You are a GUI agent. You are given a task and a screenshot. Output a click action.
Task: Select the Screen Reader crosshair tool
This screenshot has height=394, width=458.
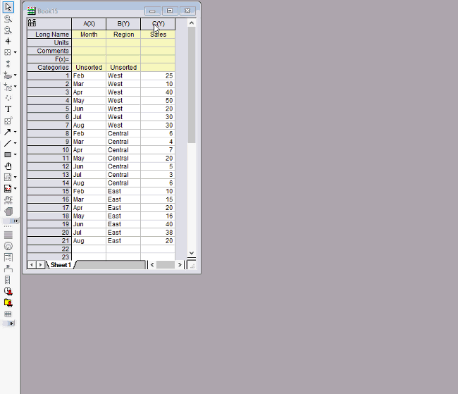coord(8,41)
